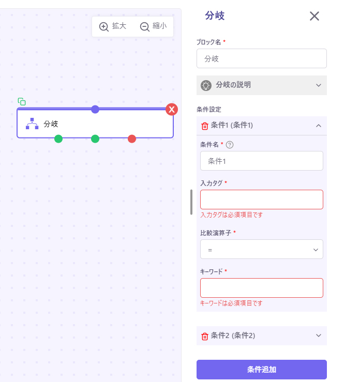
Task: Click the ブロック名 input field
Action: coord(261,58)
